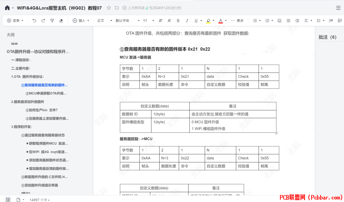Insert a block quote
Image resolution: width=344 pixels, height=202 pixels.
331,21
